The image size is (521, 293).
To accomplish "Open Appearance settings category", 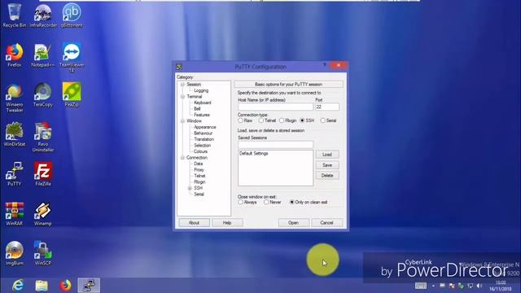I will tap(204, 127).
